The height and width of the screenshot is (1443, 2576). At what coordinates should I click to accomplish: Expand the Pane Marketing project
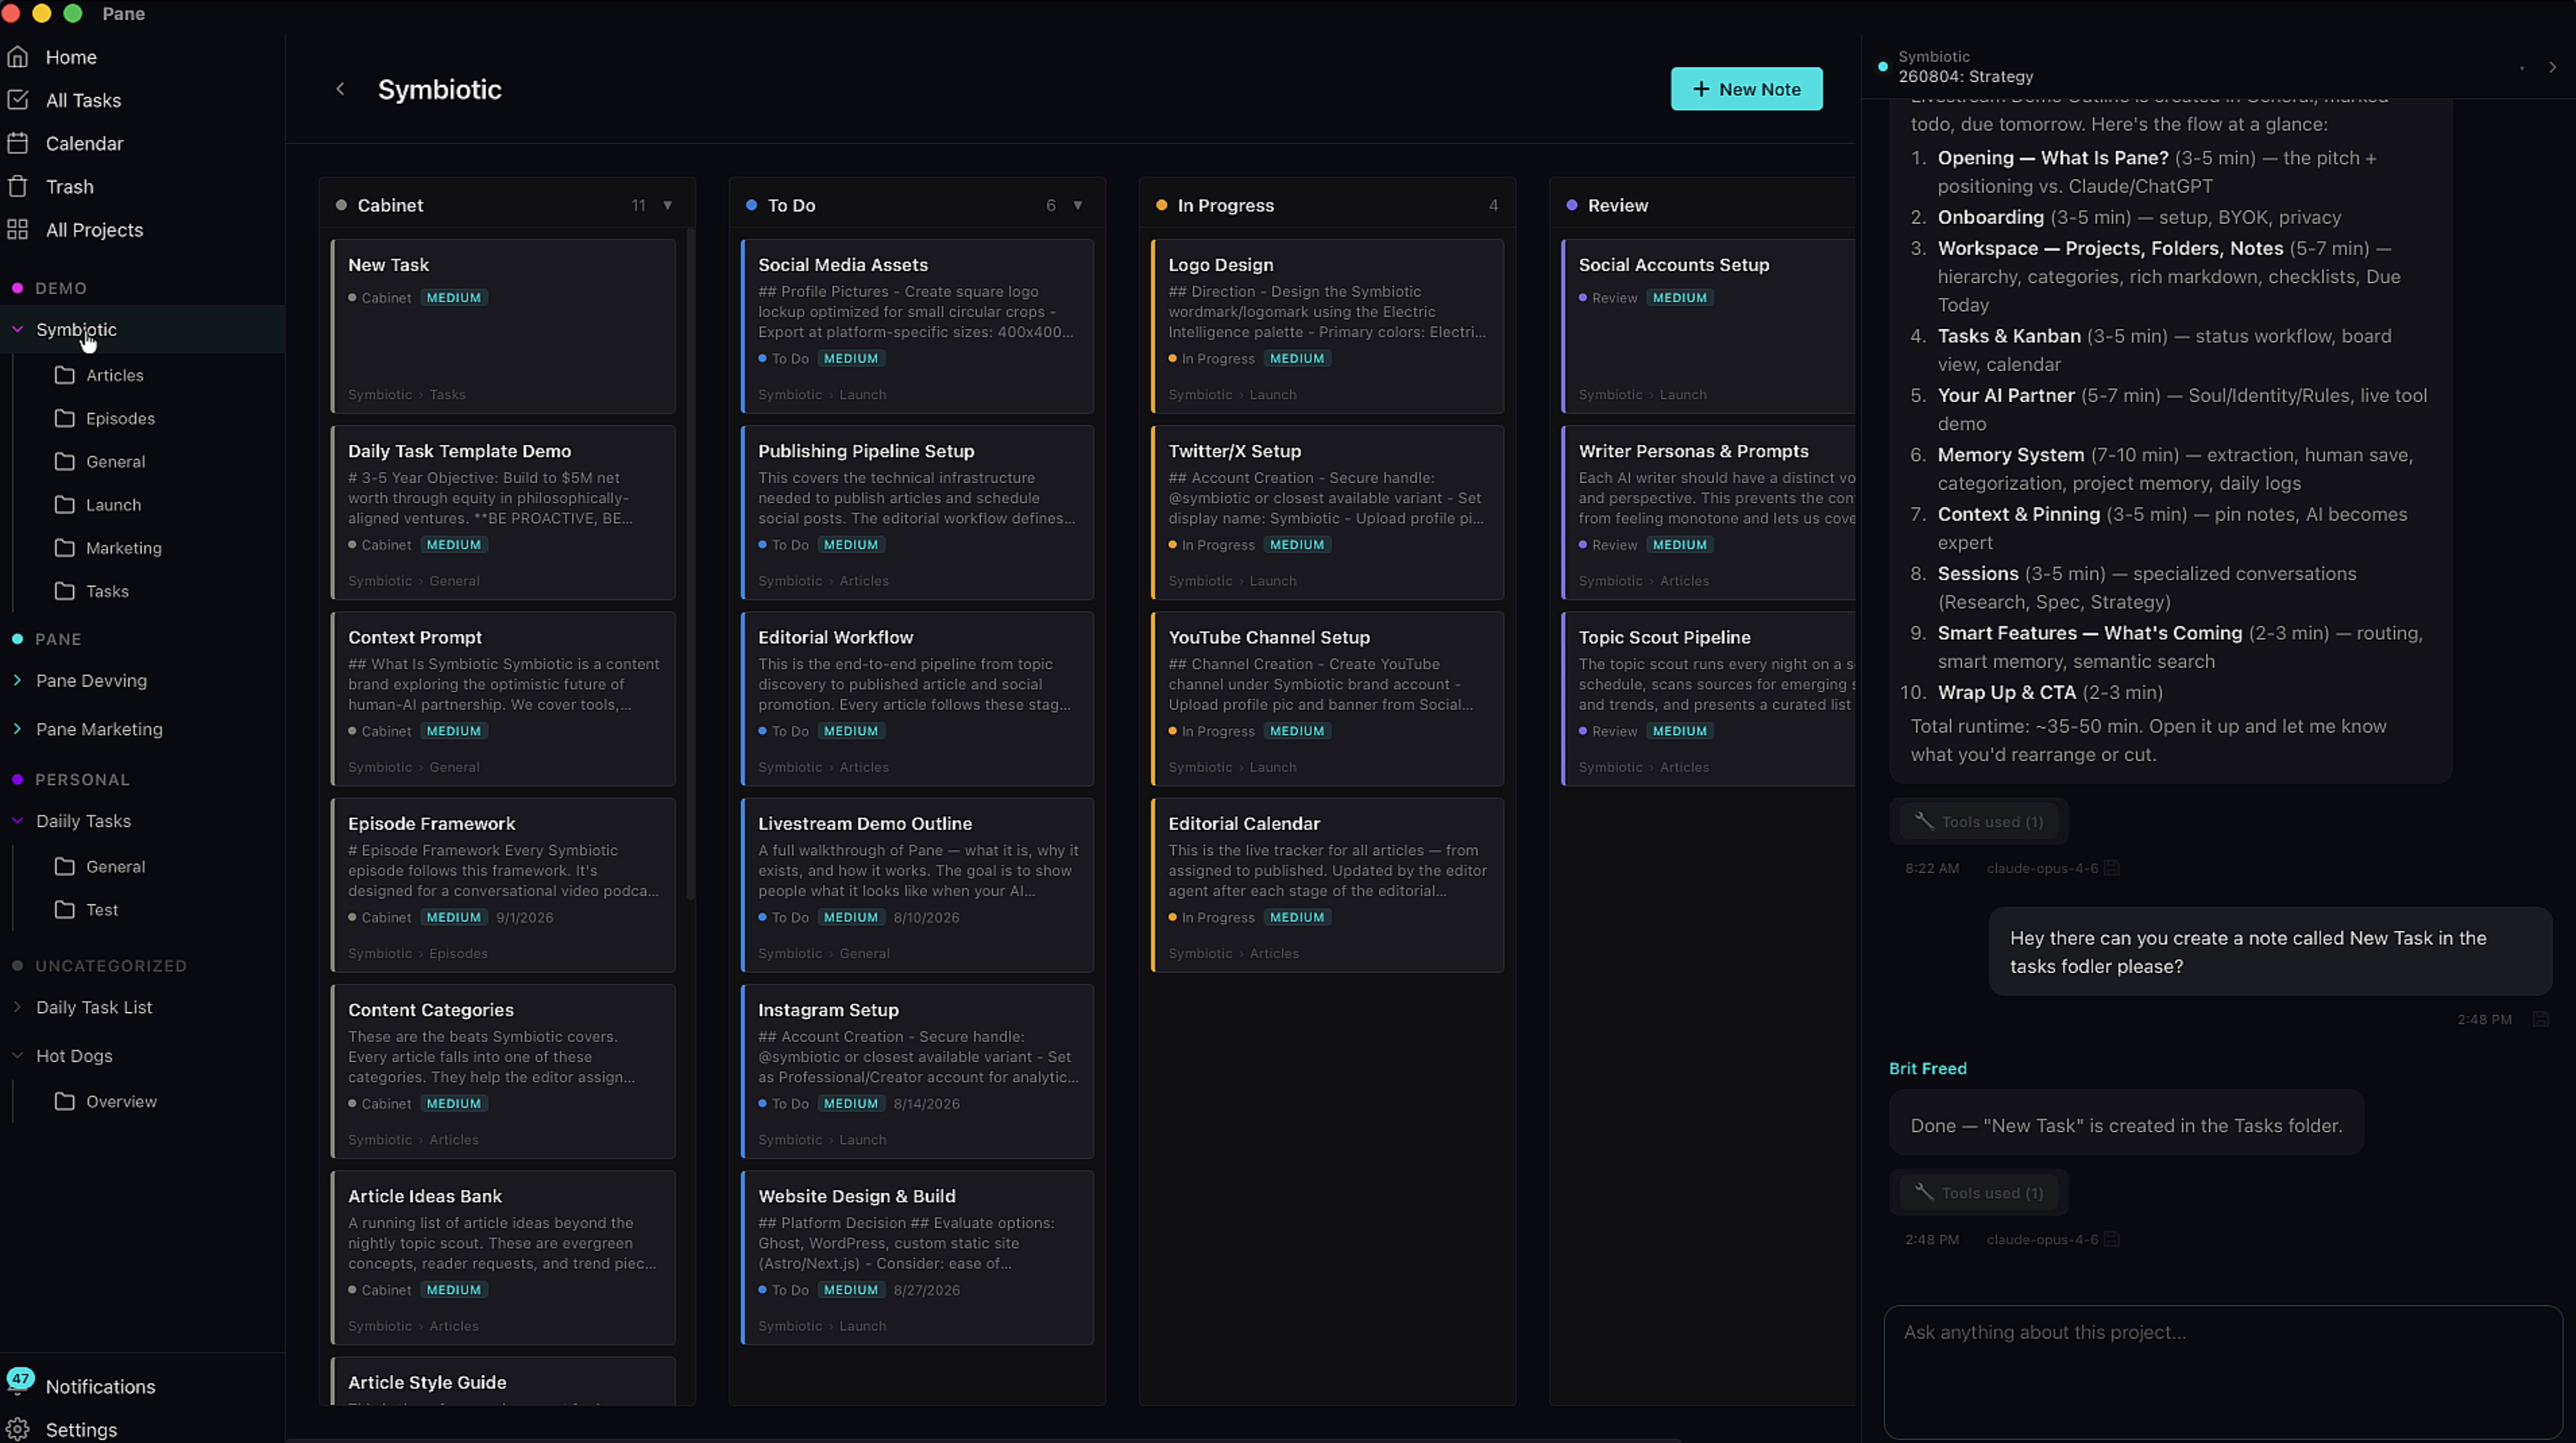pyautogui.click(x=17, y=729)
